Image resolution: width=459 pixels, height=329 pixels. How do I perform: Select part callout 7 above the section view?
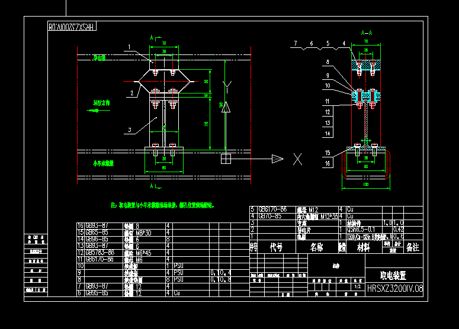click(x=296, y=43)
